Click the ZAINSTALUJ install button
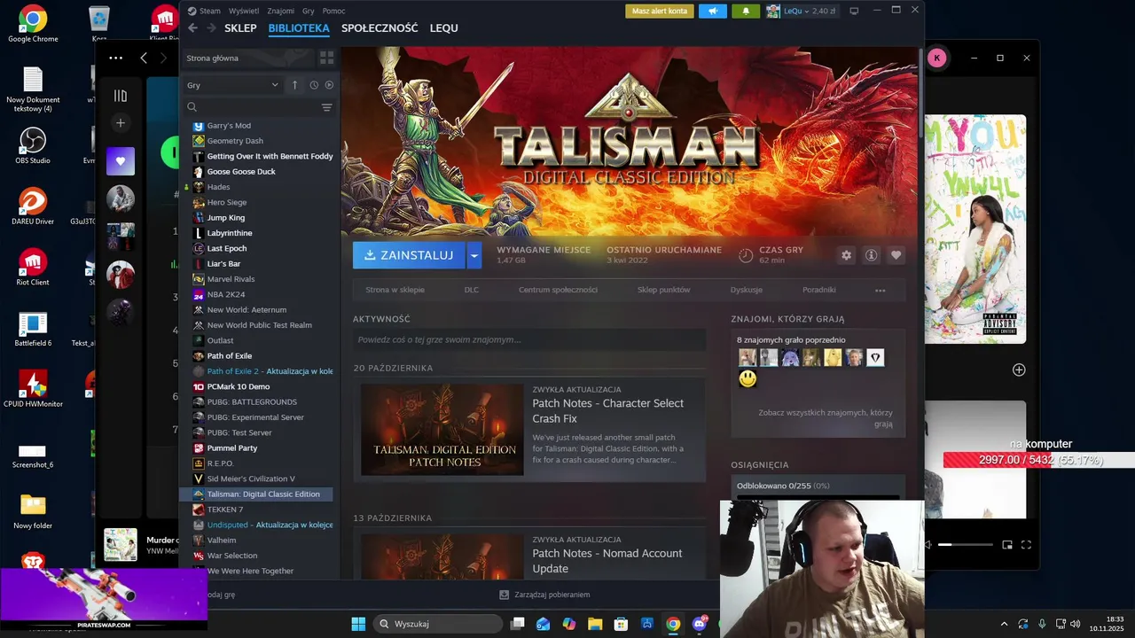Image resolution: width=1135 pixels, height=638 pixels. (x=409, y=255)
